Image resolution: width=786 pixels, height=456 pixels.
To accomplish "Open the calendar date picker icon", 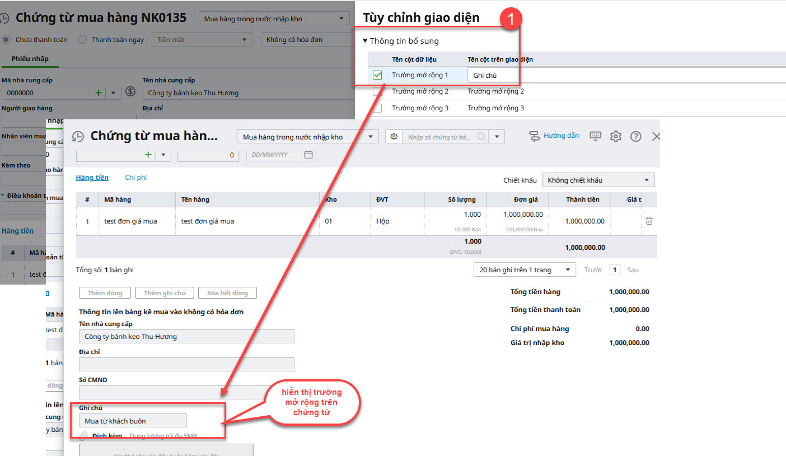I will (x=308, y=155).
